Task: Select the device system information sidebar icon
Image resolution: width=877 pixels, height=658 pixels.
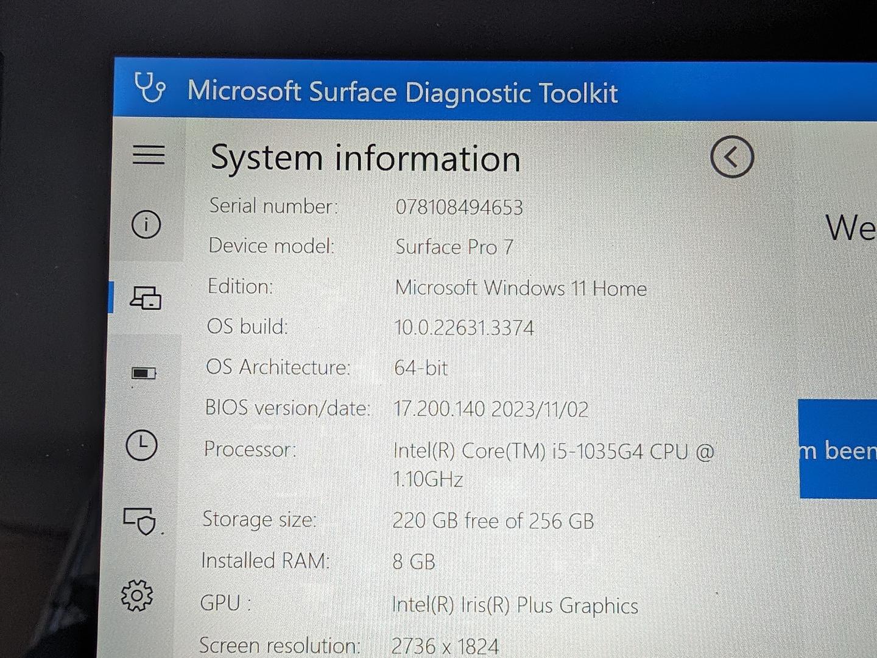Action: coord(146,298)
